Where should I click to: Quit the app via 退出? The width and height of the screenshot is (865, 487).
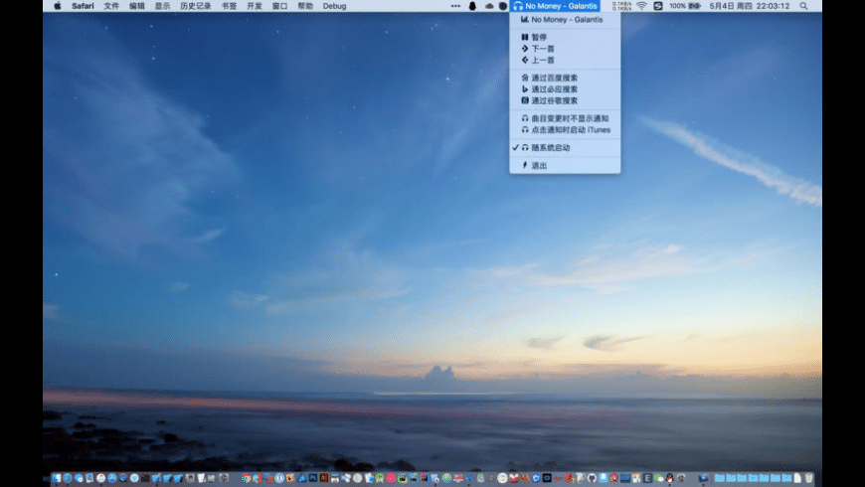539,166
